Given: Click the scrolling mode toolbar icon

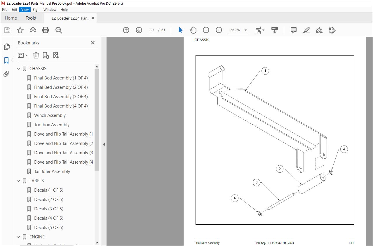Looking at the screenshot, I should point(275,30).
